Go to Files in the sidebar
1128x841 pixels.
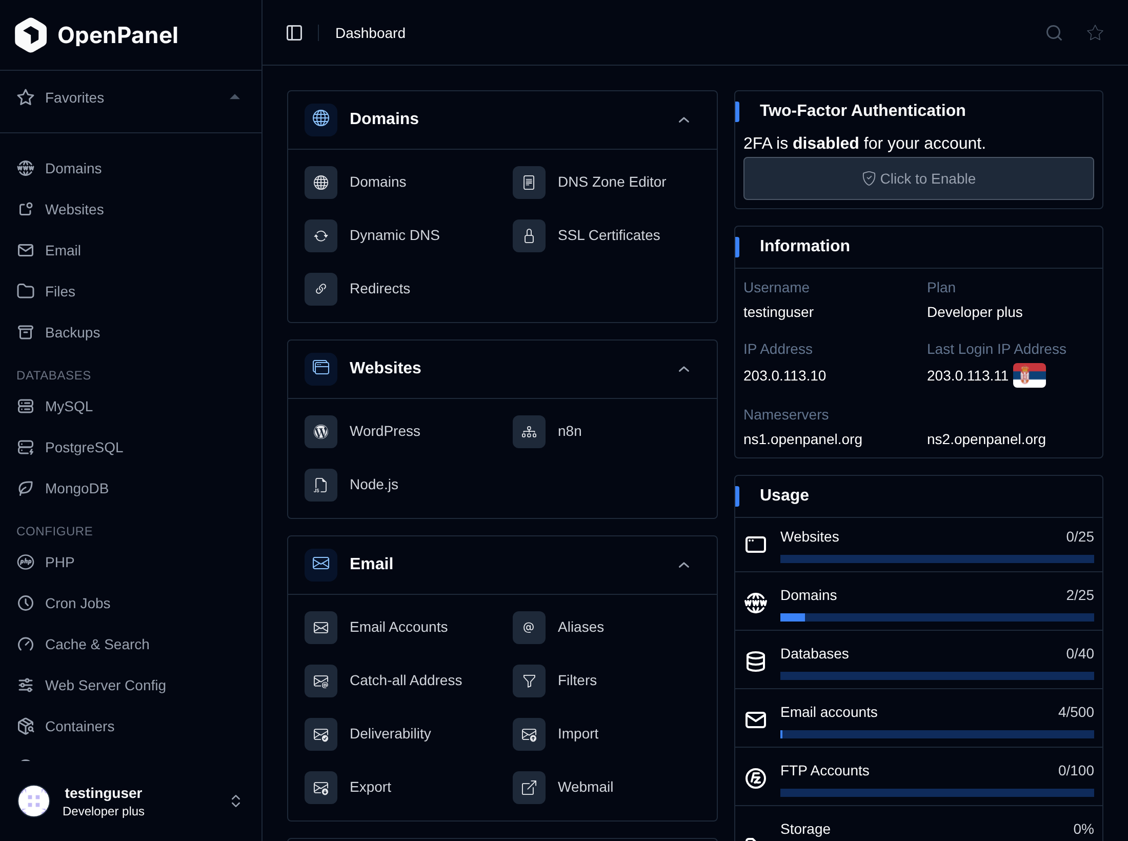click(131, 291)
